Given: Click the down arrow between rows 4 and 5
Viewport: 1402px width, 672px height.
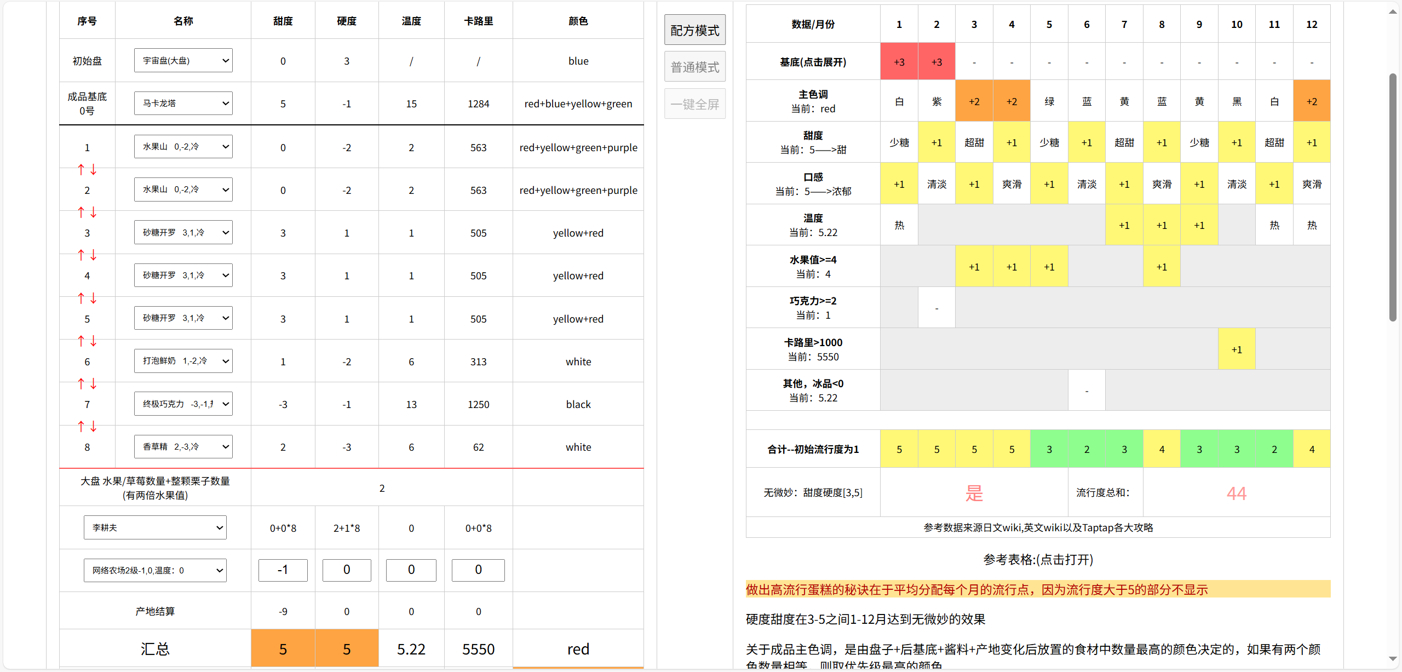Looking at the screenshot, I should (x=94, y=298).
